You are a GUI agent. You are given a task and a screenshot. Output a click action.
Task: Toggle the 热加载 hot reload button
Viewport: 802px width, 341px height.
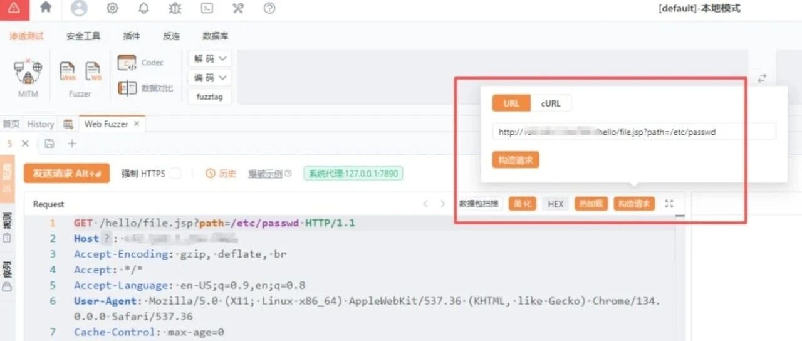(x=591, y=204)
